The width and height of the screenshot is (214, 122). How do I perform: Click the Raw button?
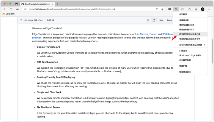click(x=161, y=20)
